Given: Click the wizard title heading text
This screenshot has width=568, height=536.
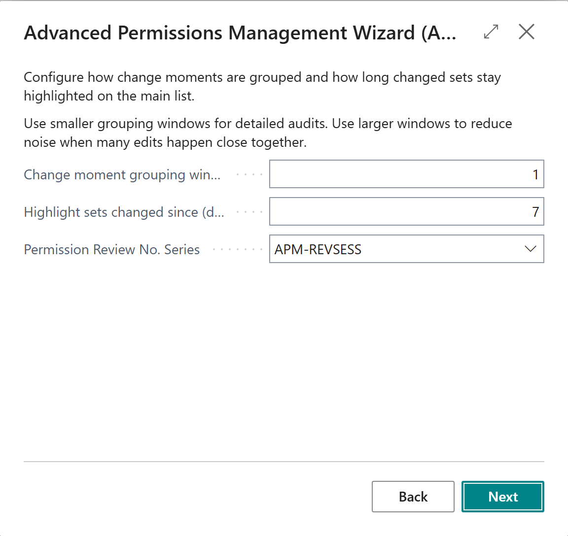Looking at the screenshot, I should 240,33.
